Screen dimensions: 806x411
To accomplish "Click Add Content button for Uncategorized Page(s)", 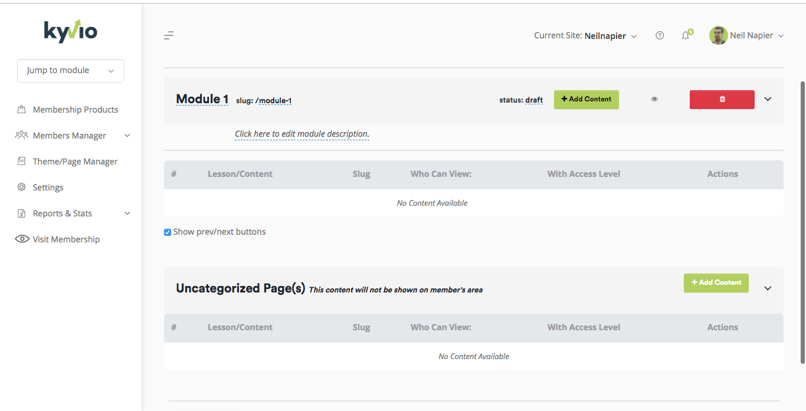I will pos(716,282).
